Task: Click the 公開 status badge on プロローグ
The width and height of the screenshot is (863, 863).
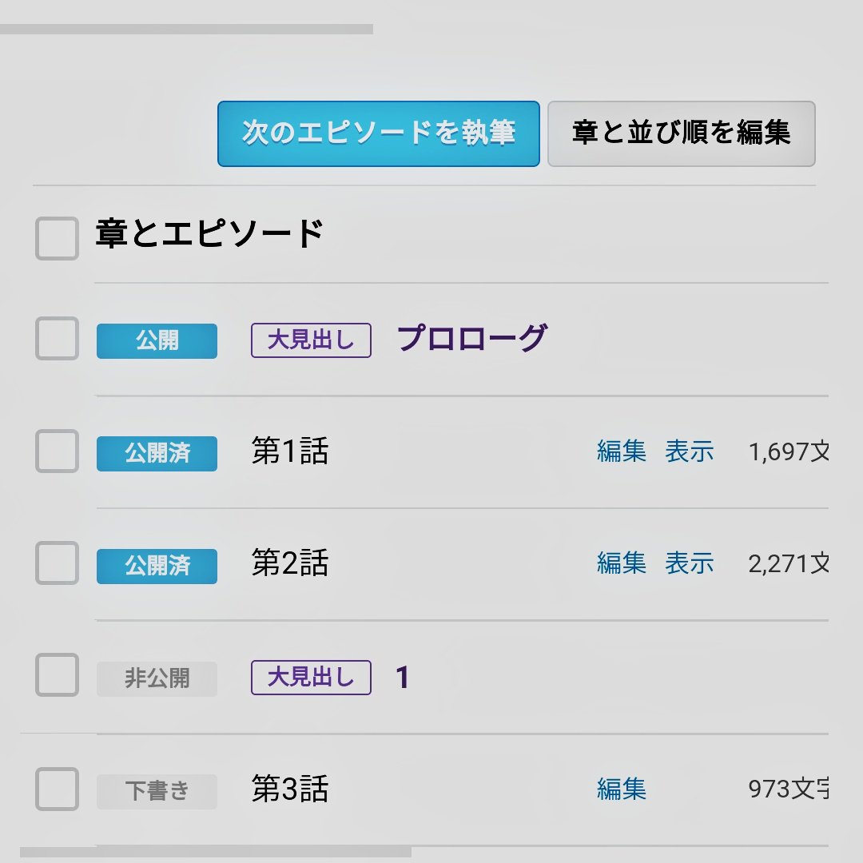Action: point(157,341)
